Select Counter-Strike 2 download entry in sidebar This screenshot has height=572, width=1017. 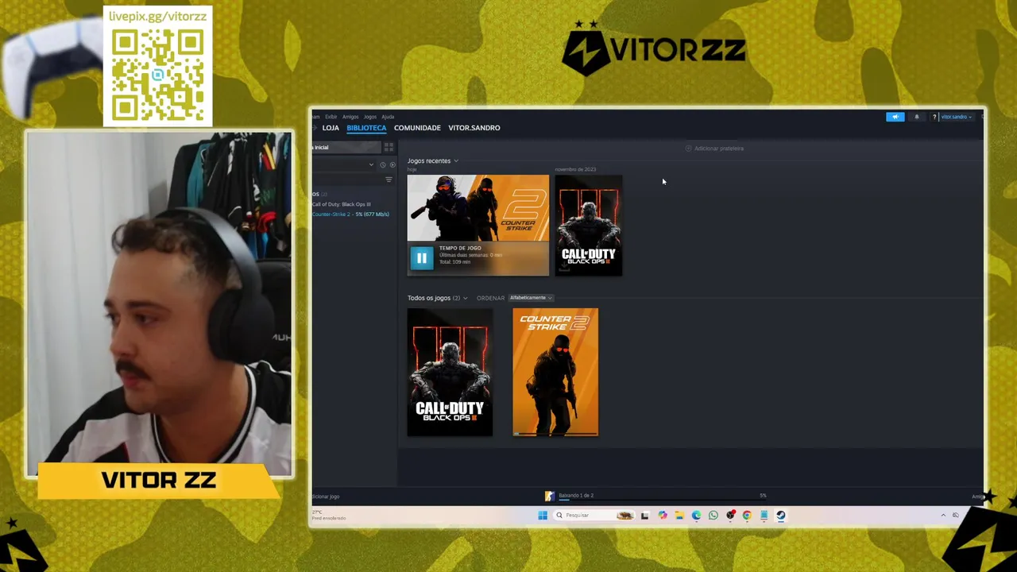point(350,214)
